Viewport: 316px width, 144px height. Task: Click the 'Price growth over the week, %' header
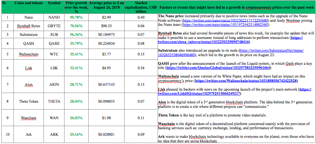pos(76,7)
